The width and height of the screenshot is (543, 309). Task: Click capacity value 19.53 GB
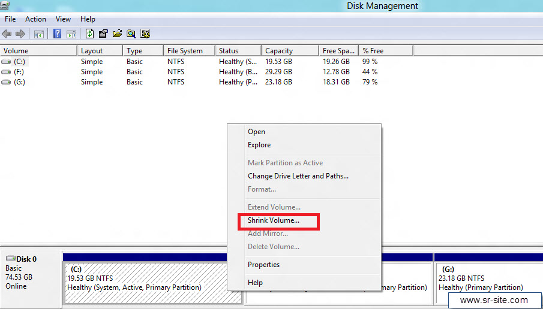pyautogui.click(x=278, y=62)
